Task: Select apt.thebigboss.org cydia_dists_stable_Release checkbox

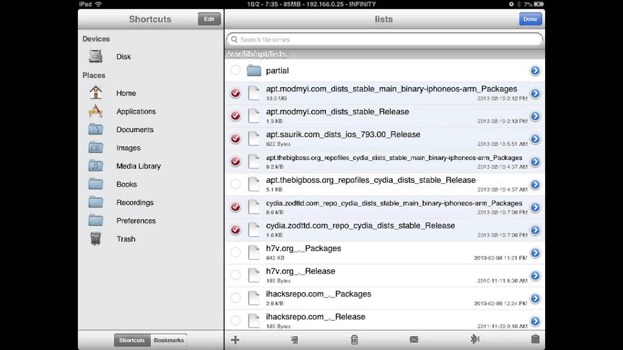Action: [x=236, y=184]
